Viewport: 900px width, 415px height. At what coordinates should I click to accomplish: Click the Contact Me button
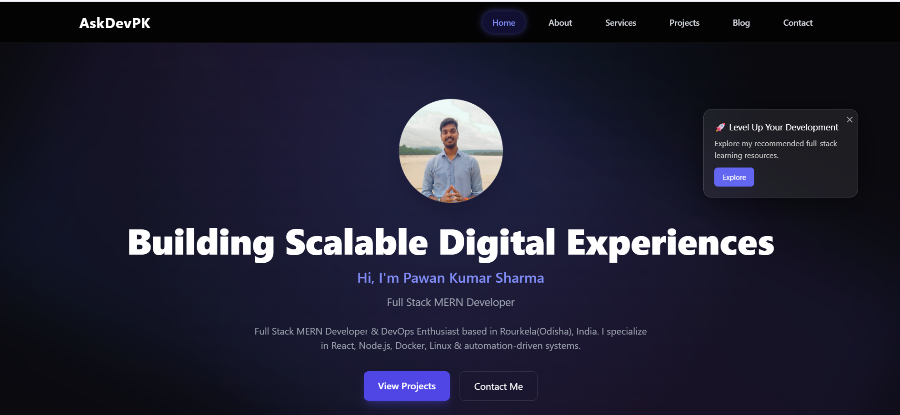tap(499, 386)
